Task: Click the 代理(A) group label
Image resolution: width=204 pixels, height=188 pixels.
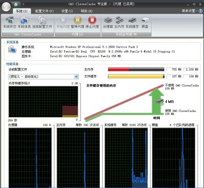Action: click(x=77, y=34)
